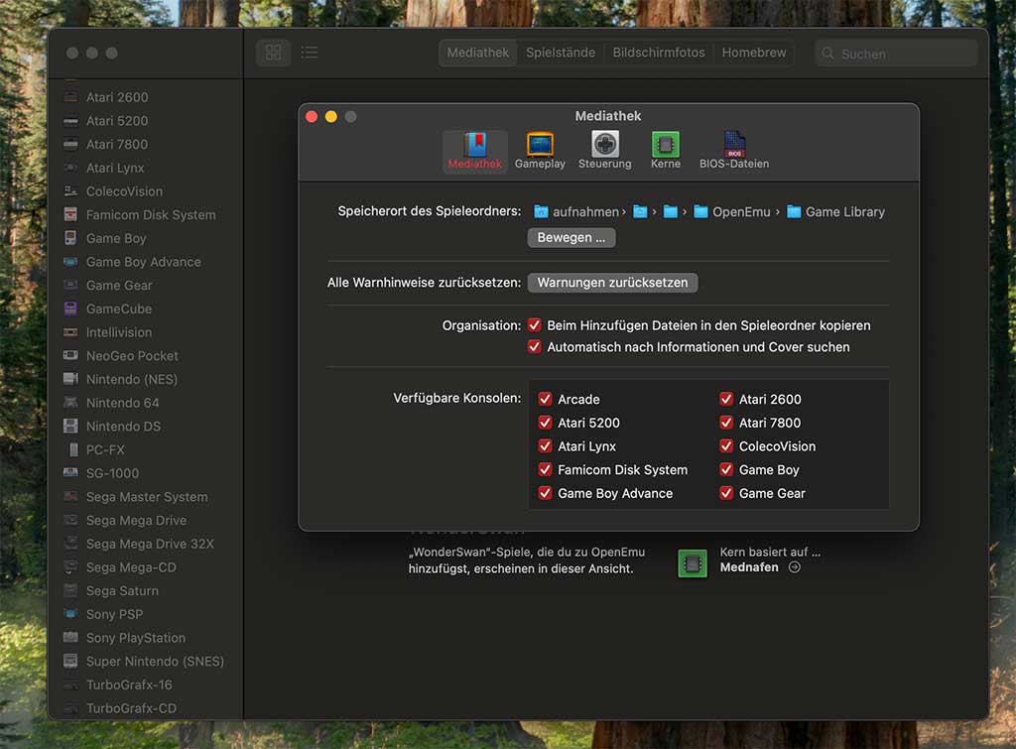
Task: Switch to grid view in main window
Action: pos(274,53)
